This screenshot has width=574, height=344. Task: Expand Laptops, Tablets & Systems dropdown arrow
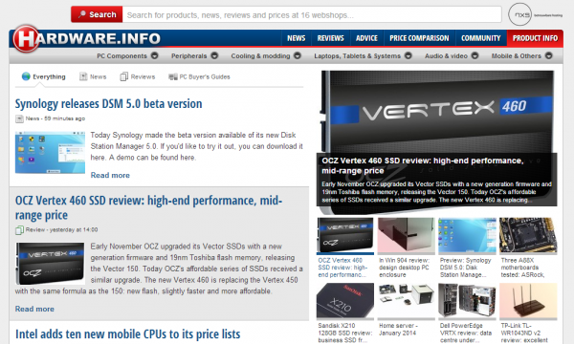[408, 55]
